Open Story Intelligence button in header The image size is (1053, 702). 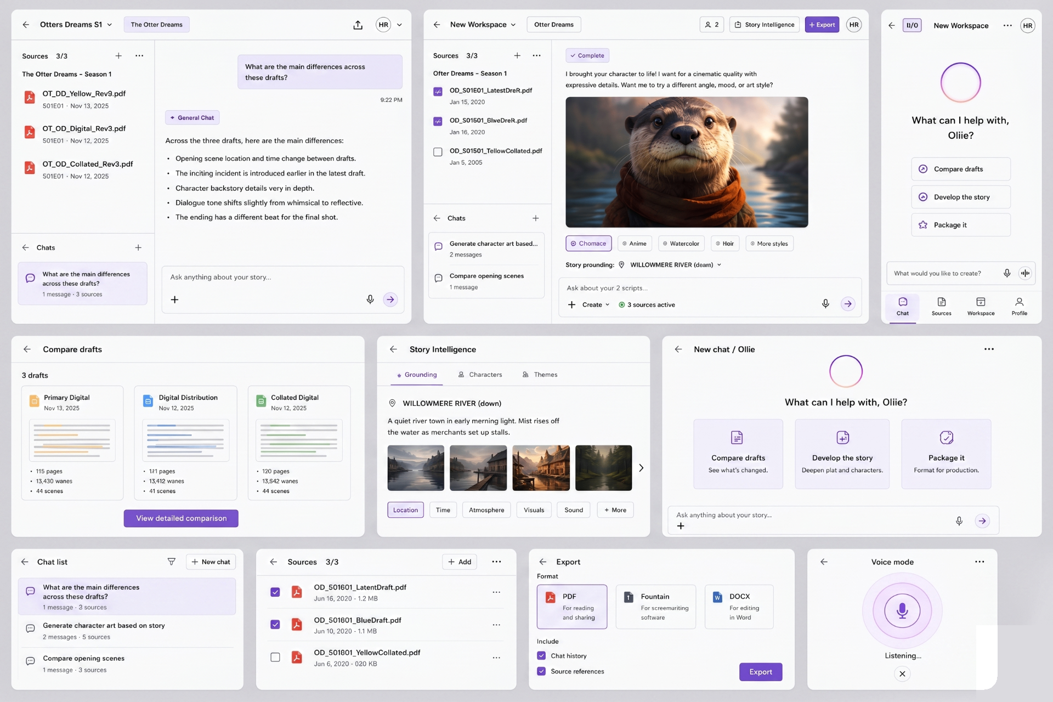click(x=765, y=25)
